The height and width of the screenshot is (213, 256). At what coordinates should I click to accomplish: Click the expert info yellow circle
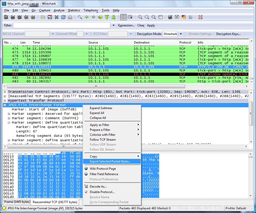pos(4,208)
